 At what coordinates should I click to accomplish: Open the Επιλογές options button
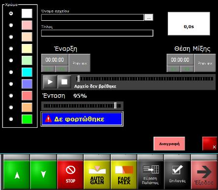coord(177,175)
